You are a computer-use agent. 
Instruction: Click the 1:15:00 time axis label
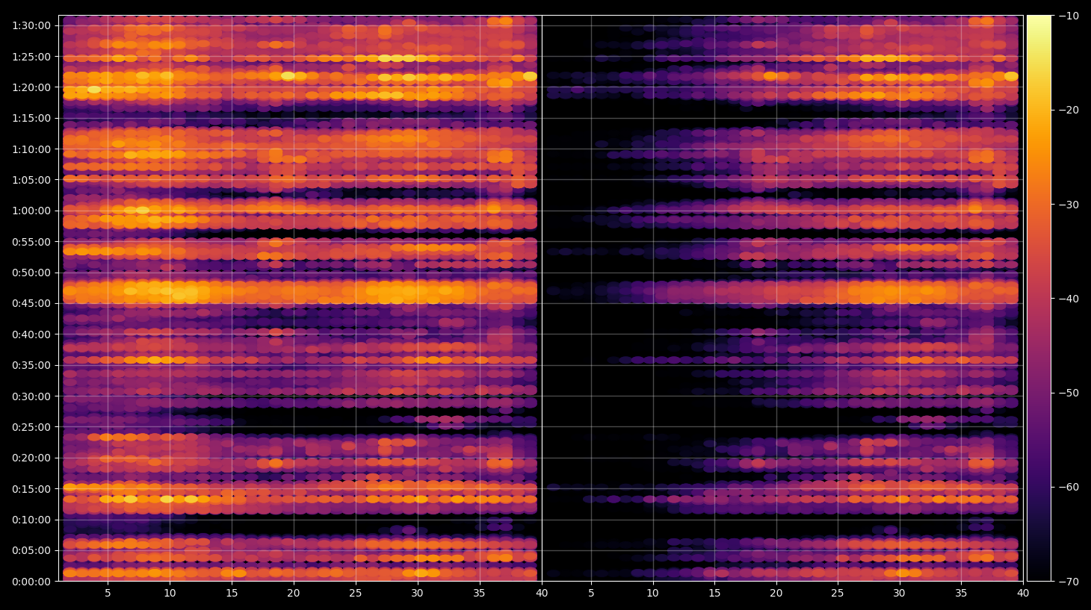[31, 118]
